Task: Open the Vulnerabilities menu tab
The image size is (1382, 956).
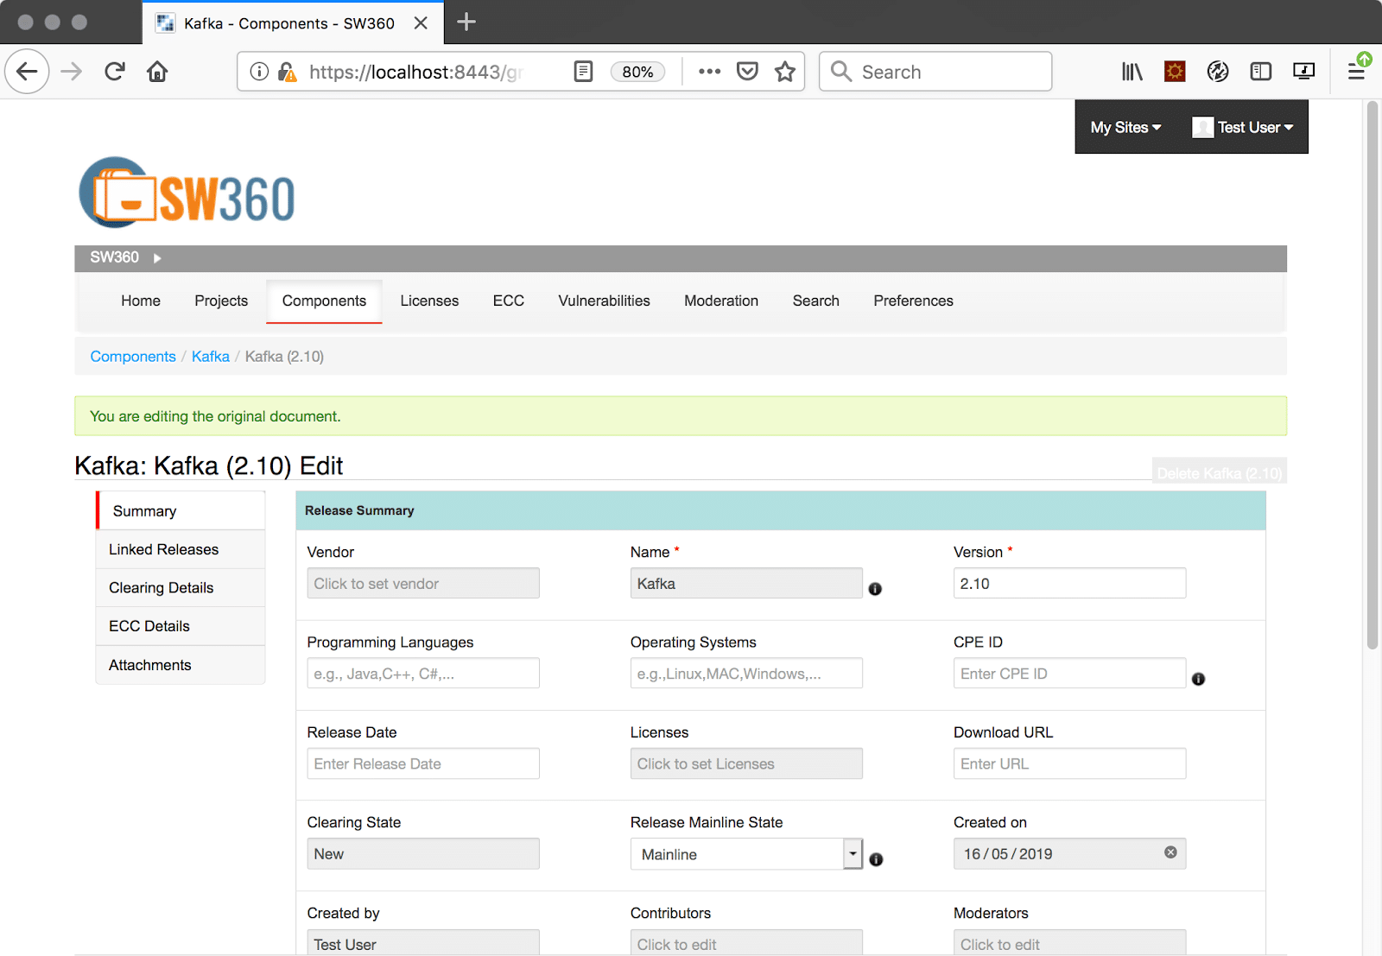Action: [x=604, y=301]
